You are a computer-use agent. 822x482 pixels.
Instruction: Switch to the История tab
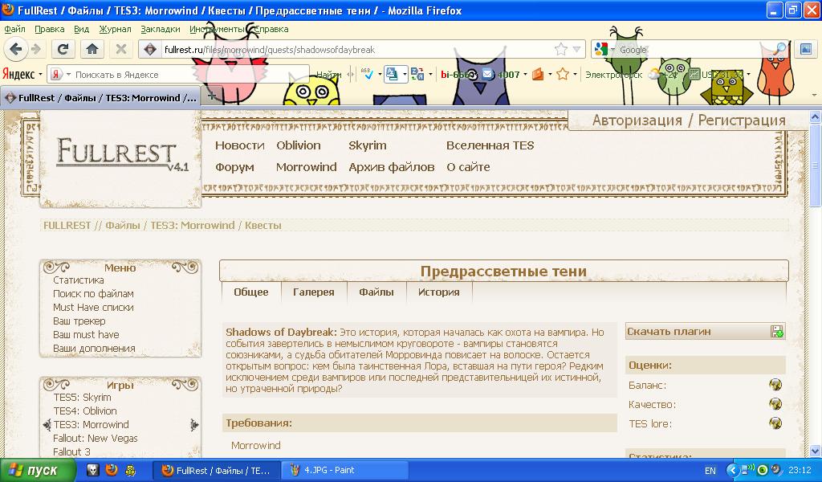point(439,292)
